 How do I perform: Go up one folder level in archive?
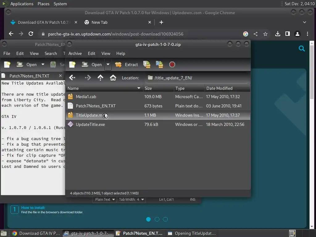[x=100, y=77]
